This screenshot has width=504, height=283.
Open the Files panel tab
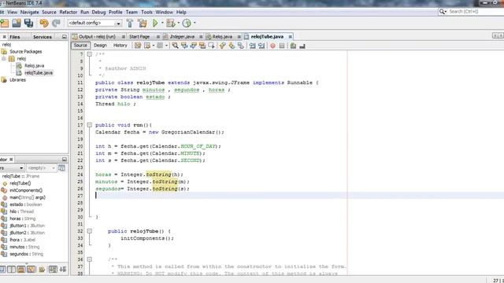coord(14,37)
